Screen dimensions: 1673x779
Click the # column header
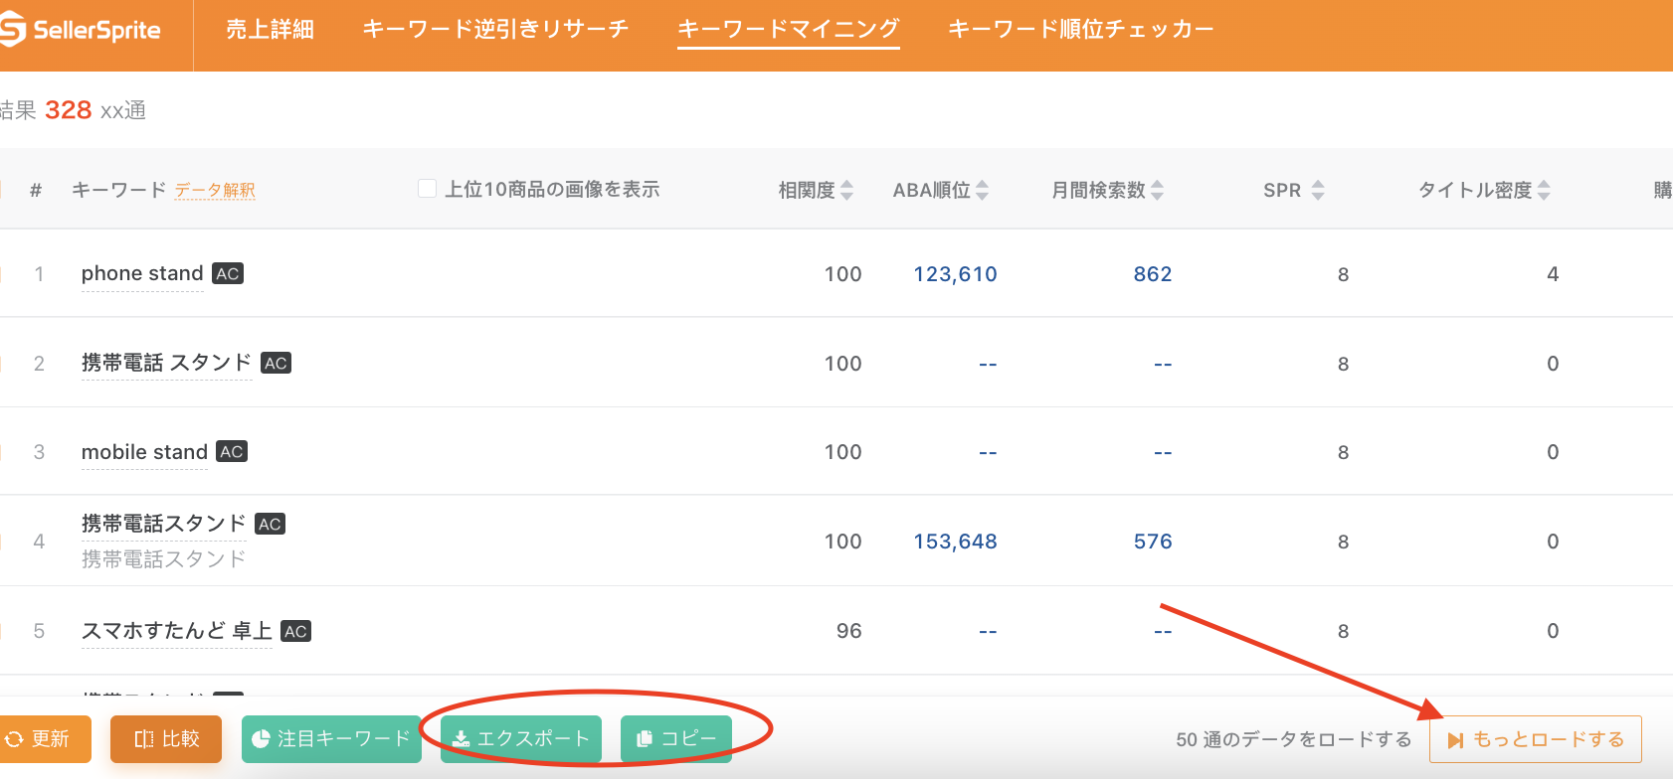(x=36, y=190)
